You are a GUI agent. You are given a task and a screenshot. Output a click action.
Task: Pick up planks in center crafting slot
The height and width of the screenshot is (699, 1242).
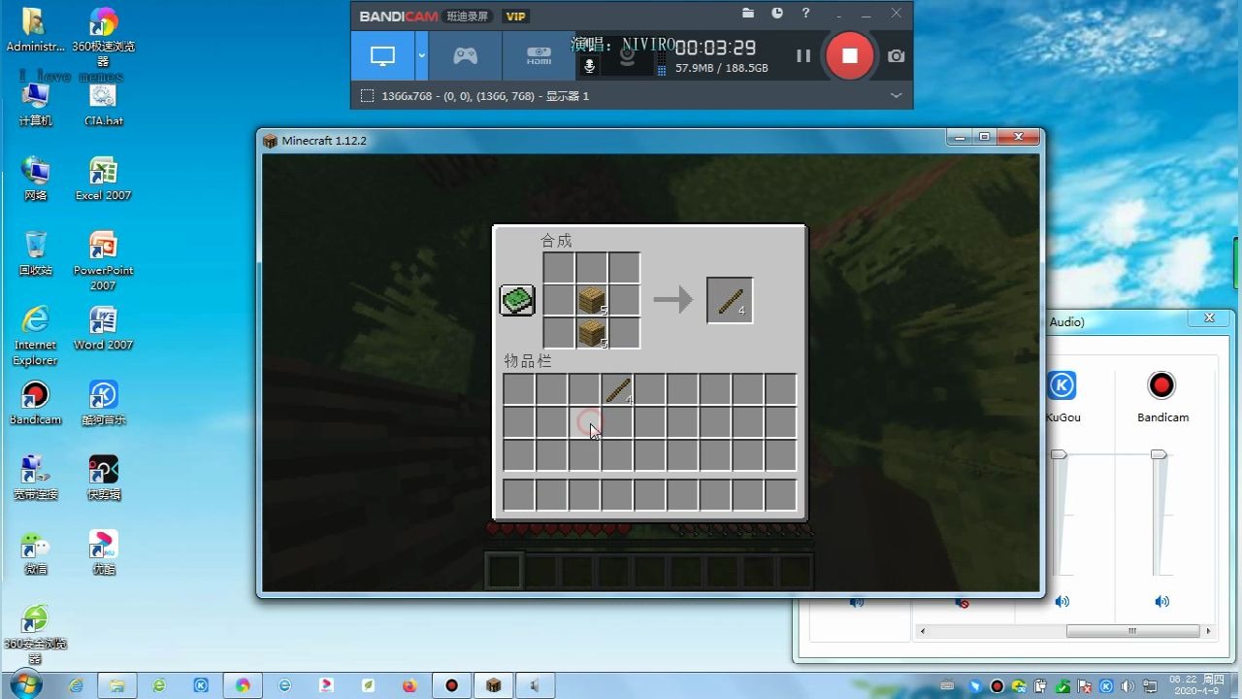click(x=592, y=301)
